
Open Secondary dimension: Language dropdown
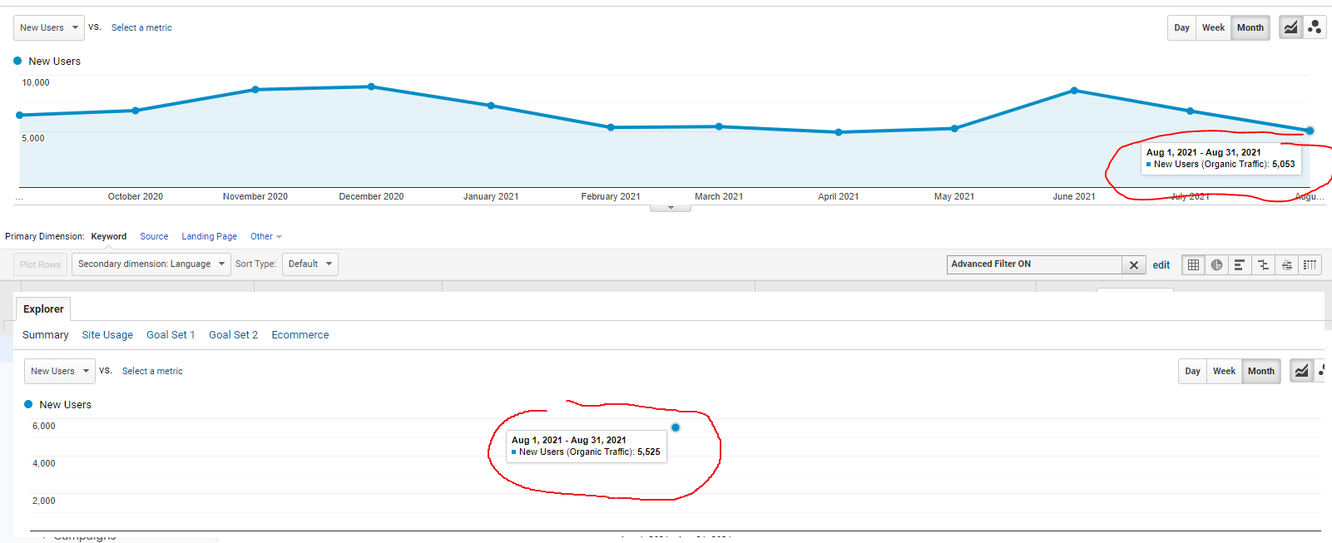pos(151,264)
